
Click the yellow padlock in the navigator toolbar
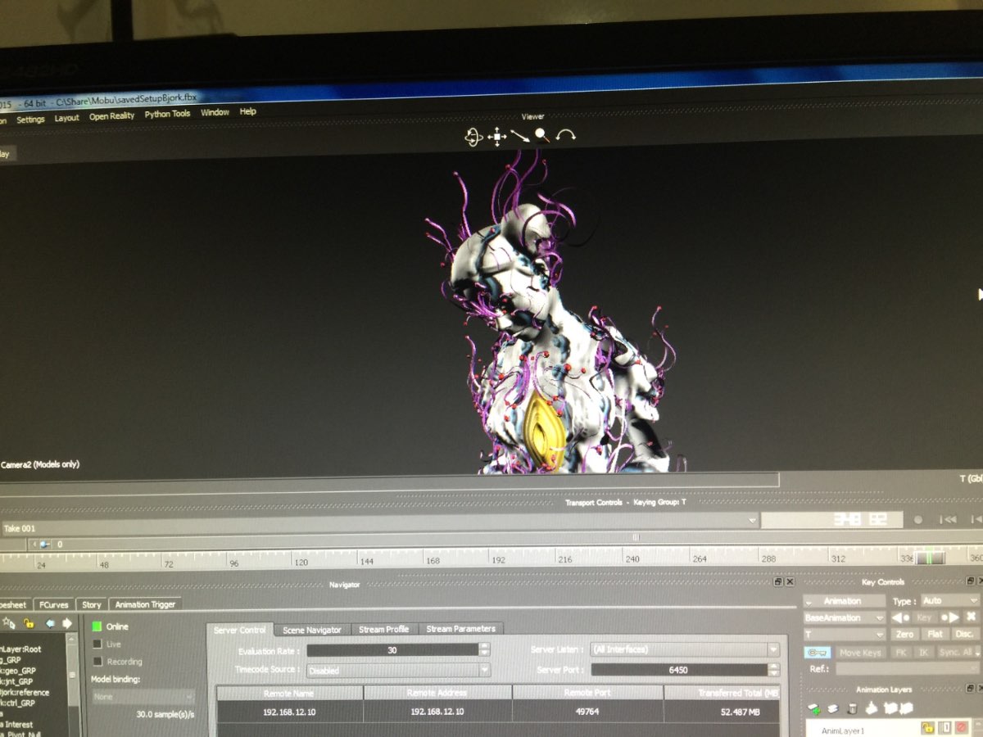[x=29, y=623]
